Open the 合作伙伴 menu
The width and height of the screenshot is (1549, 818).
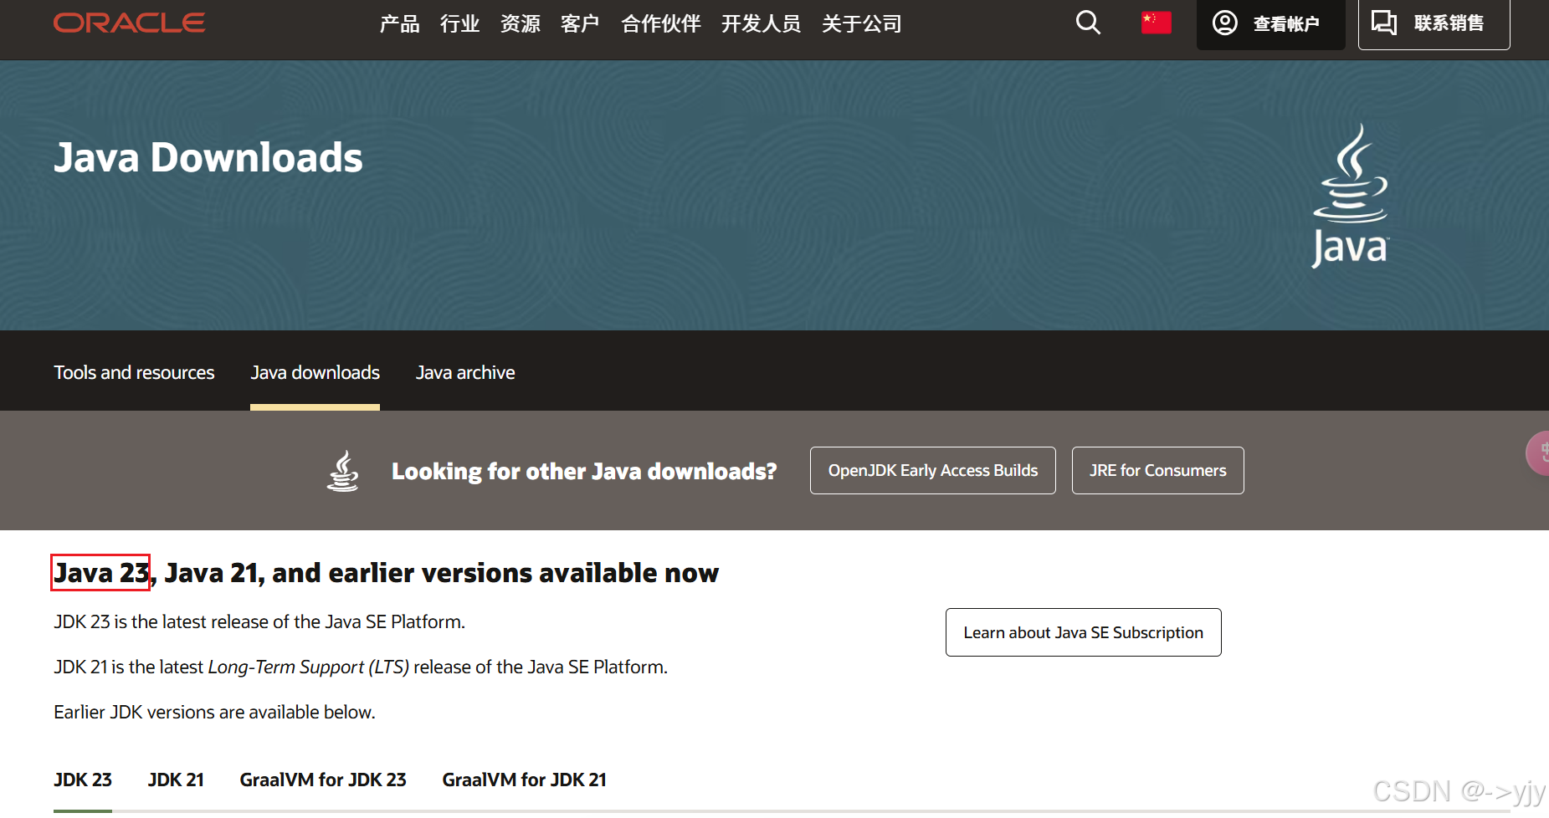(x=660, y=23)
